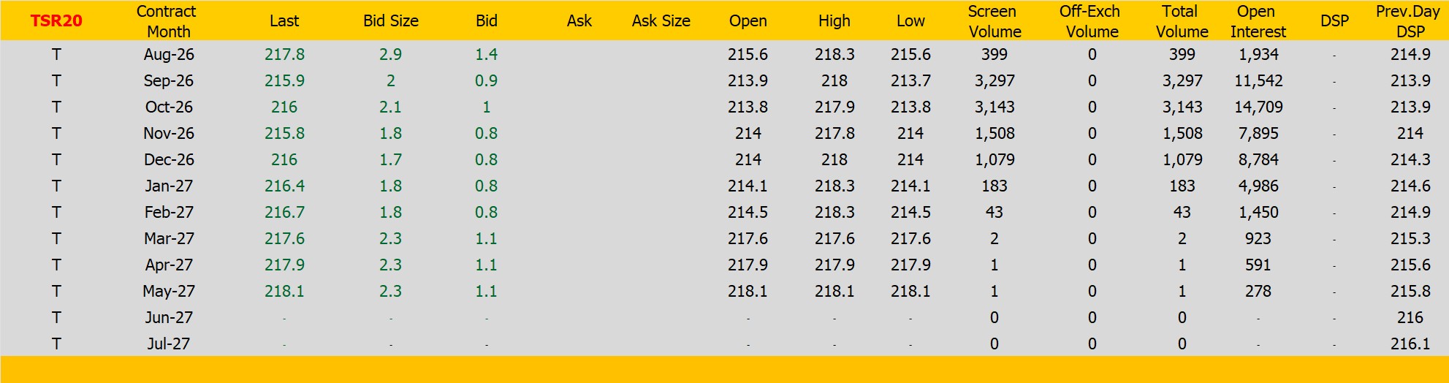Click the Jun-27 contract month cell
Screen dimensions: 1449x383
tap(169, 318)
